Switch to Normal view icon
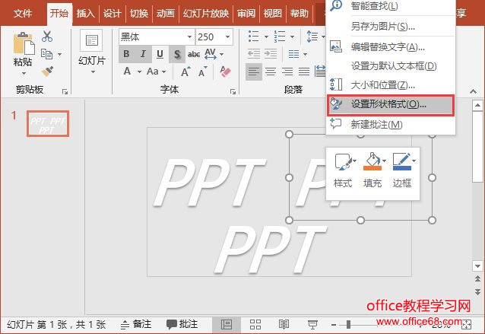Viewport: 485px width, 334px height. [227, 324]
